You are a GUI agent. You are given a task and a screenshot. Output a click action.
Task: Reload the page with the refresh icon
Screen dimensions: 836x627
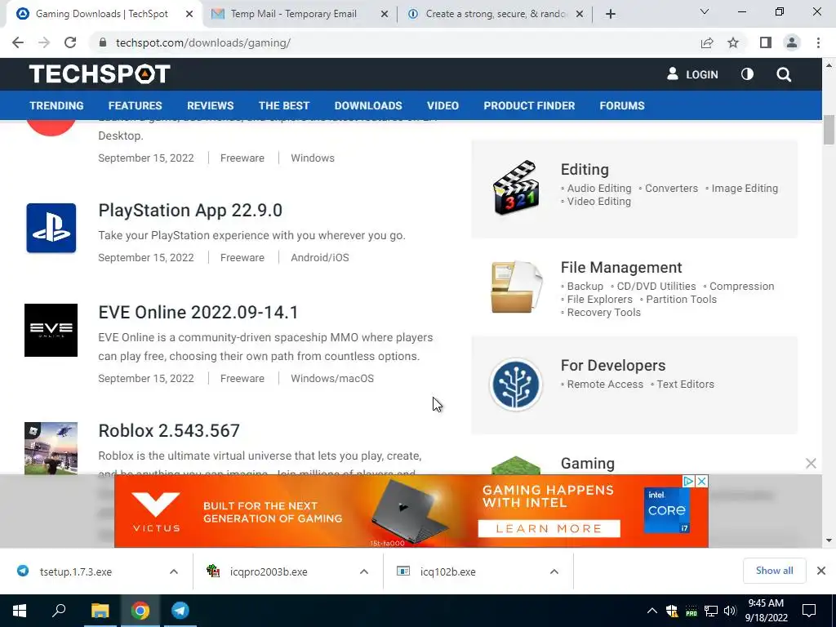tap(70, 42)
